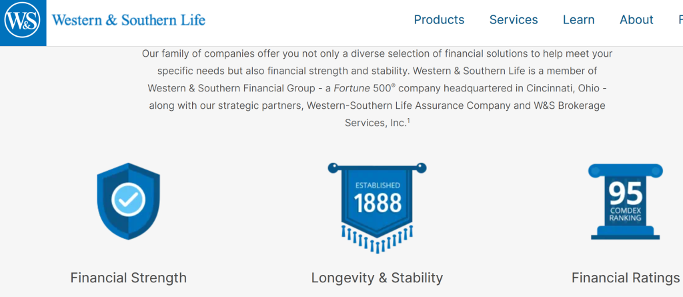
Task: Open the Services menu
Action: (x=514, y=19)
